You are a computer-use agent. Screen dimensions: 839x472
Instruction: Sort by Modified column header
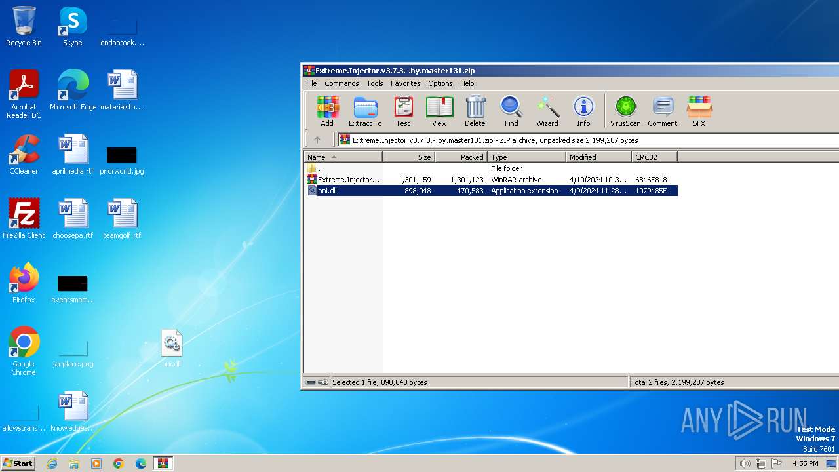click(598, 157)
